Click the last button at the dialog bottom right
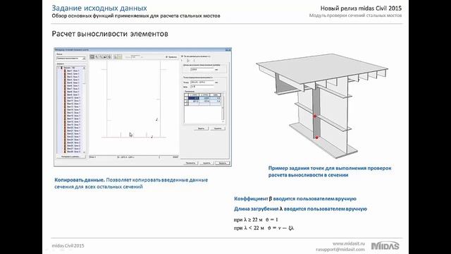The image size is (451, 254). click(223, 163)
